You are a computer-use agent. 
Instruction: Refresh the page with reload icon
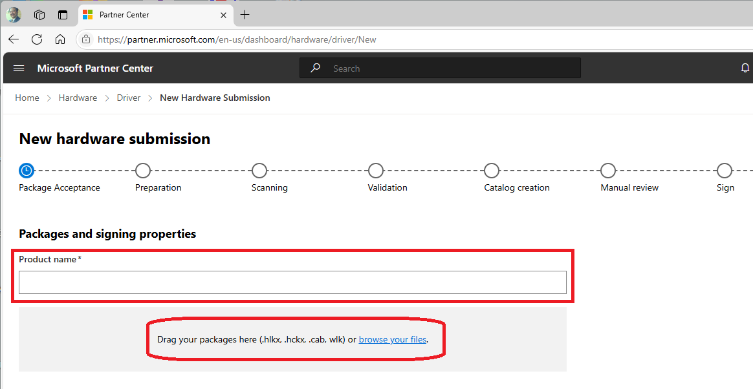[37, 39]
